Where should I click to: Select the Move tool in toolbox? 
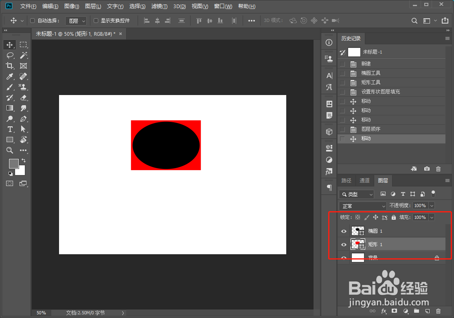[9, 45]
